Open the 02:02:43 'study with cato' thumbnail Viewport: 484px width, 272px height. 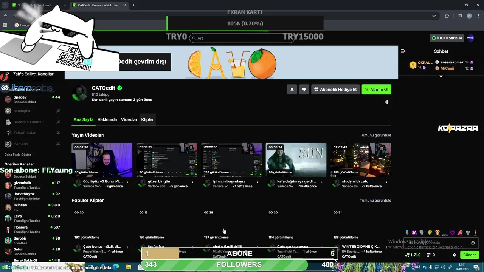361,160
